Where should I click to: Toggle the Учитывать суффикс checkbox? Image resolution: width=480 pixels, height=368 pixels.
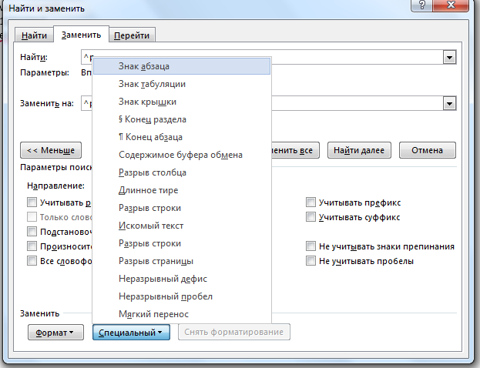[x=311, y=217]
